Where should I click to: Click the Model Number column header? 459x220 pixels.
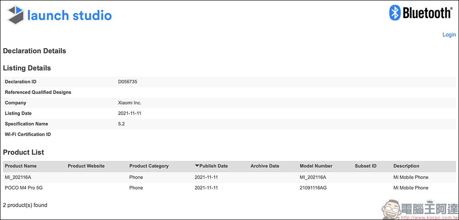click(x=316, y=166)
